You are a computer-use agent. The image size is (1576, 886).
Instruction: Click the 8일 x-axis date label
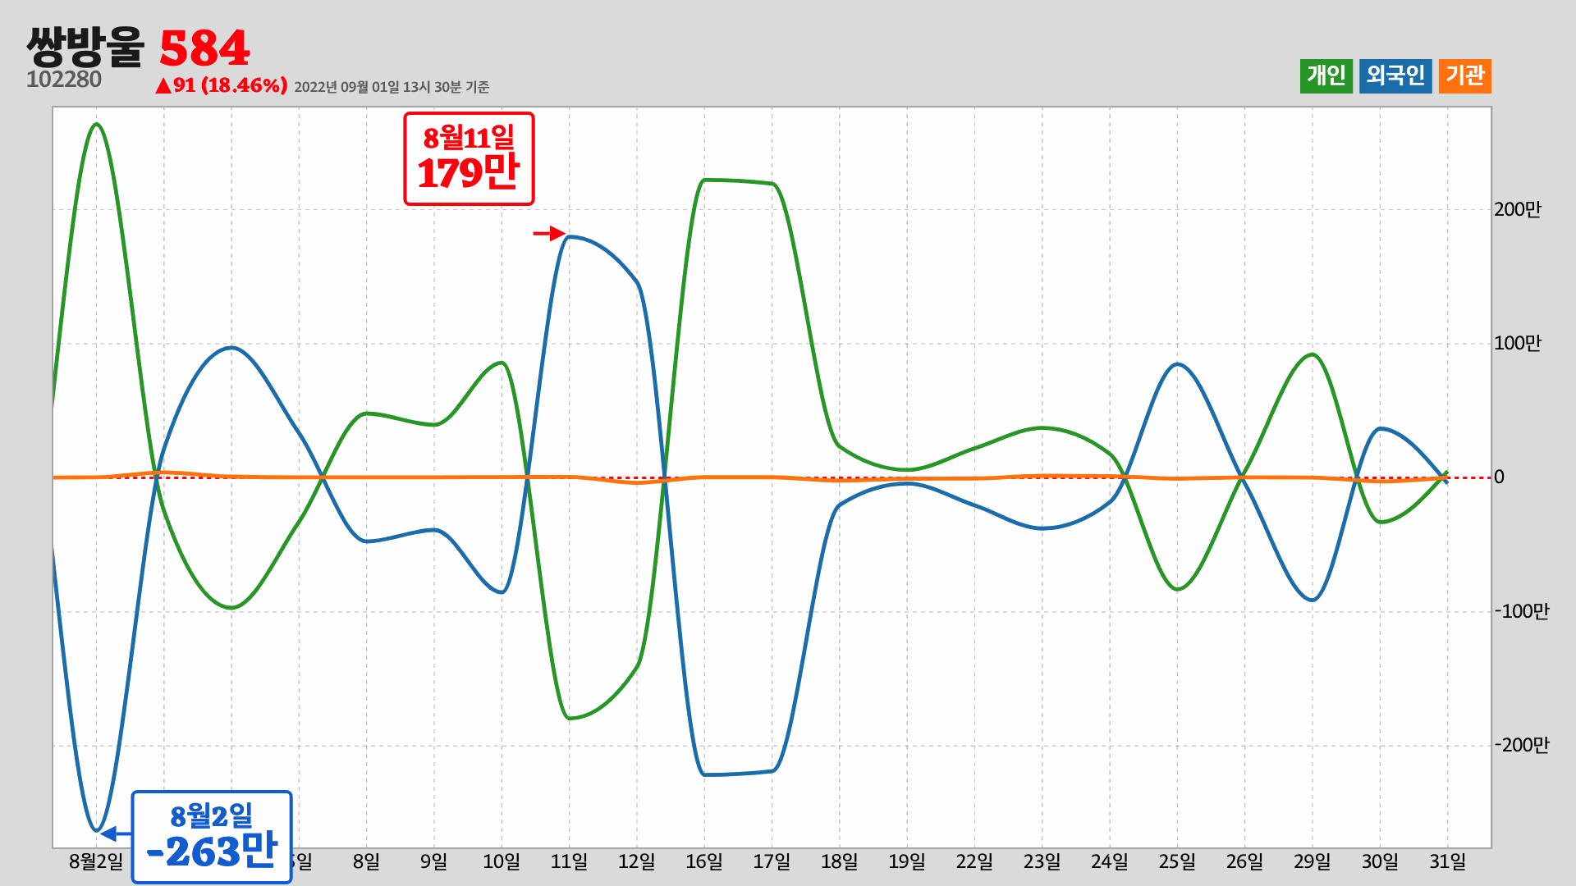366,861
